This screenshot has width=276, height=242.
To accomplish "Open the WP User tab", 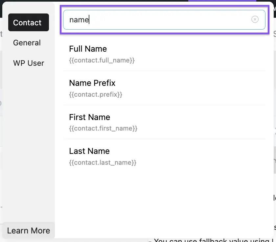I will point(29,63).
